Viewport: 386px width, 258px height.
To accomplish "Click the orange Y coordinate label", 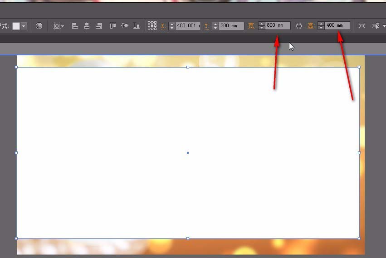I will (x=206, y=26).
